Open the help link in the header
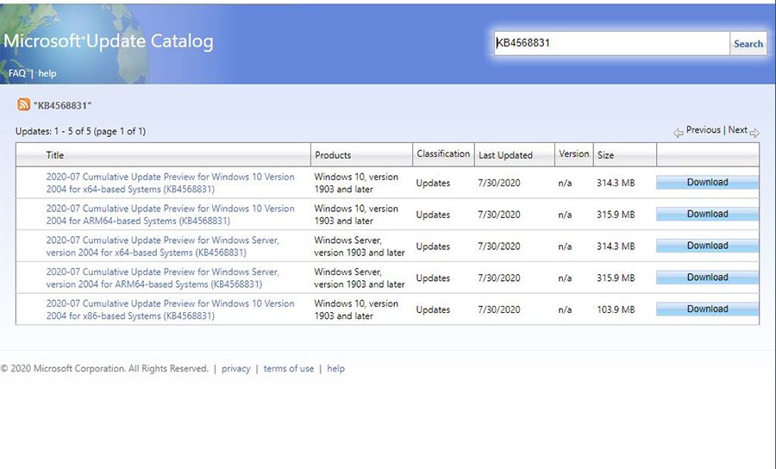The image size is (776, 469). tap(47, 74)
